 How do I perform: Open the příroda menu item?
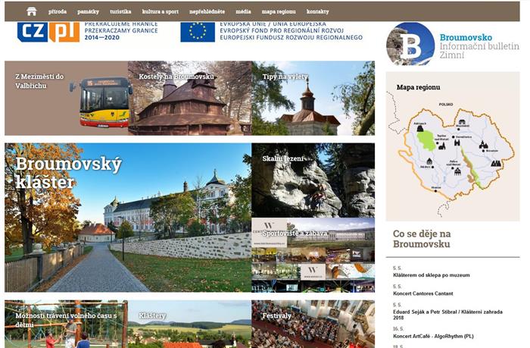coord(58,11)
